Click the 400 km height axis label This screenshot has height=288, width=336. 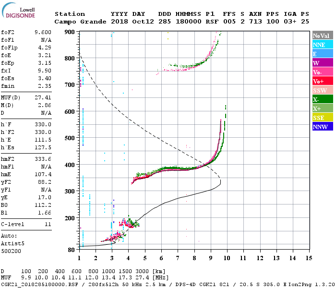(x=70, y=165)
